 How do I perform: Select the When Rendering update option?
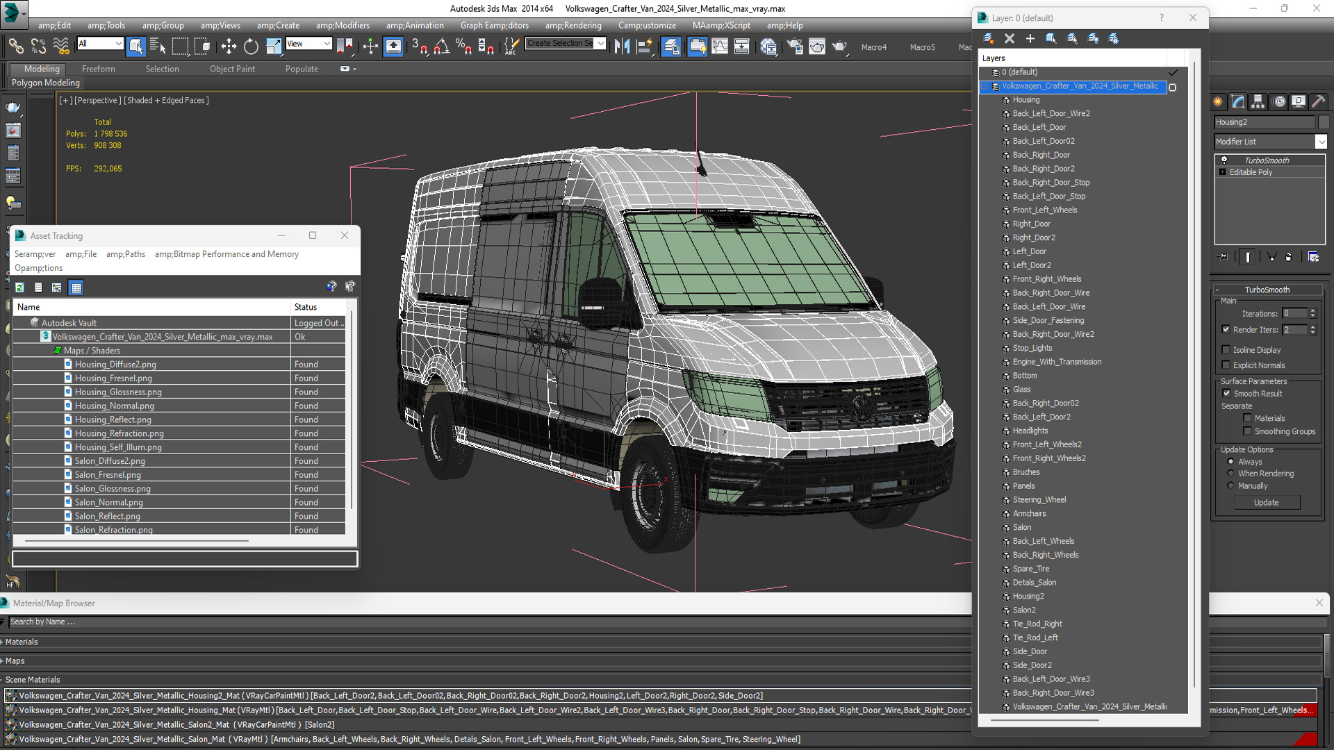click(1230, 473)
